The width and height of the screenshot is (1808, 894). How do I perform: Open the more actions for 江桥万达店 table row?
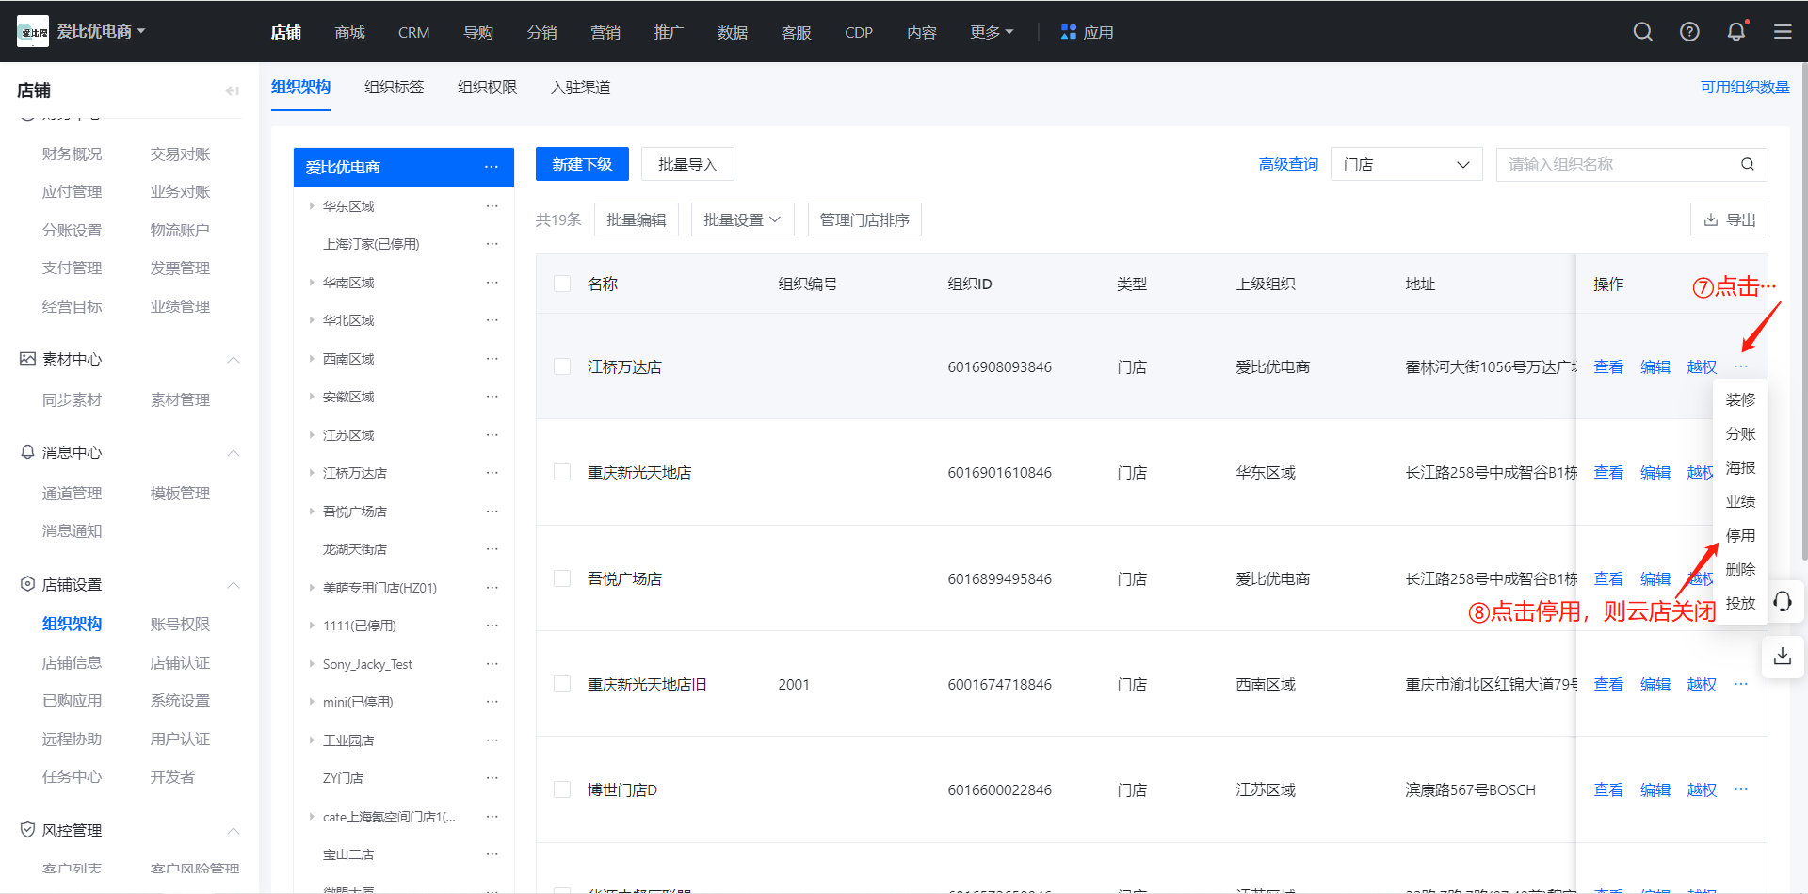(1741, 366)
